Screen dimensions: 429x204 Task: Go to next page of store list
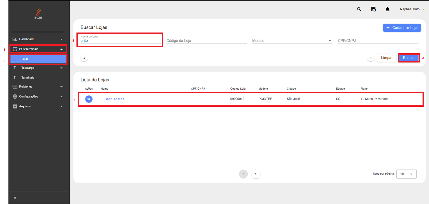tap(256, 174)
